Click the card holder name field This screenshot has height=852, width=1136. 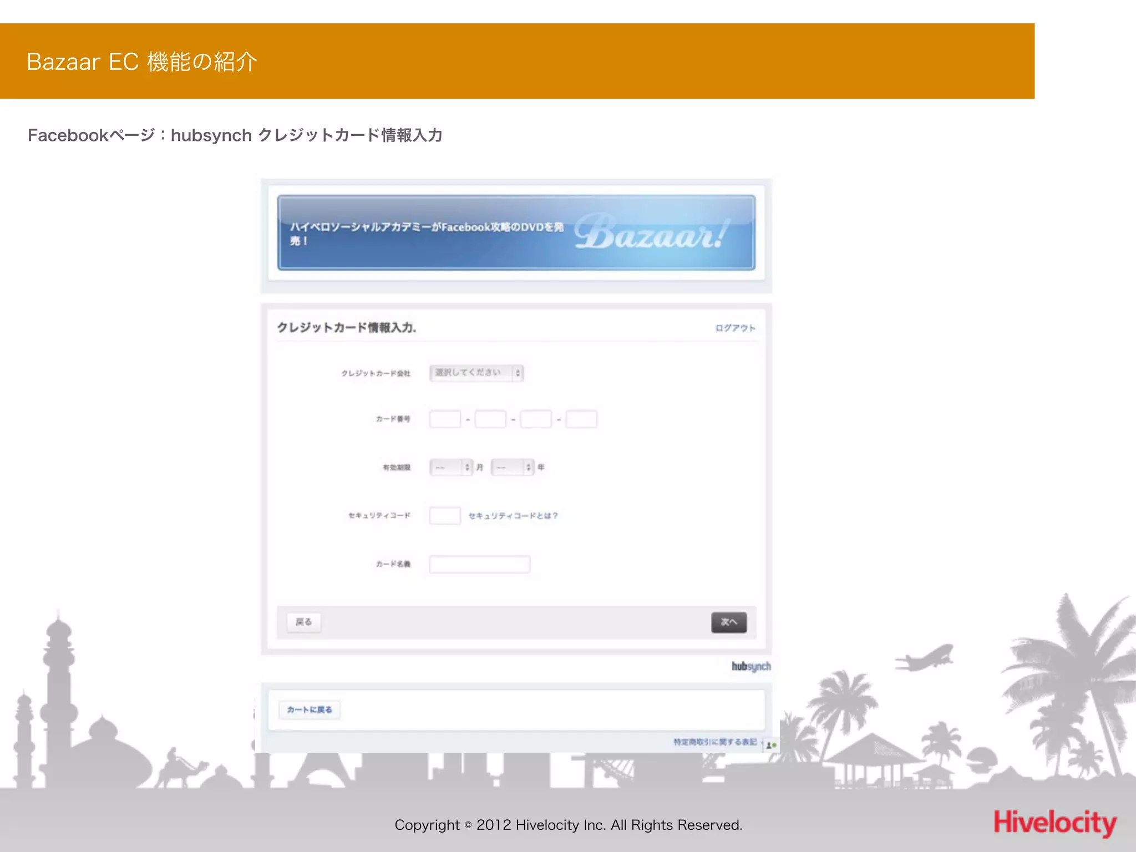pos(480,564)
